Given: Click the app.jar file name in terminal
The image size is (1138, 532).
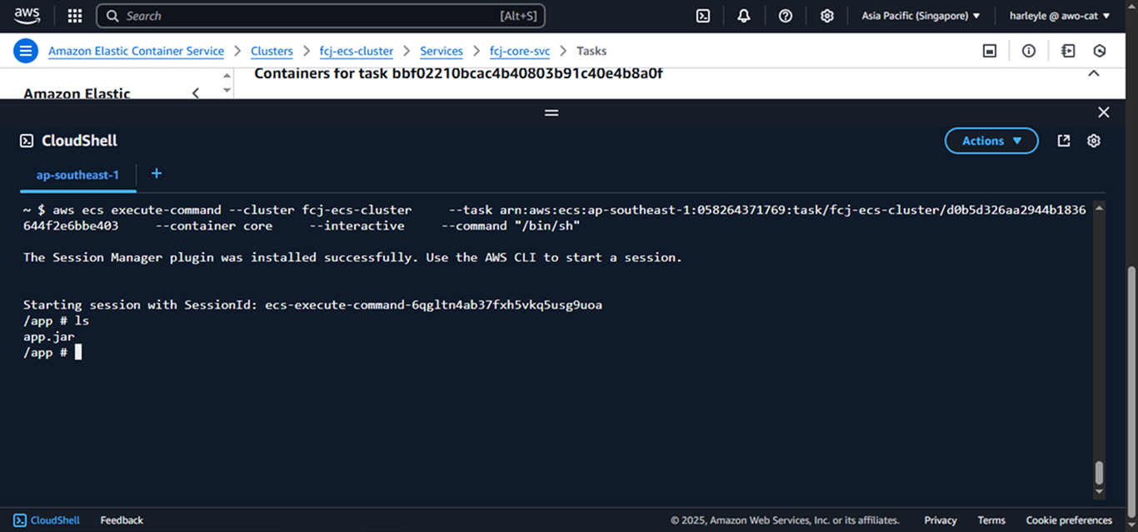Looking at the screenshot, I should coord(49,336).
